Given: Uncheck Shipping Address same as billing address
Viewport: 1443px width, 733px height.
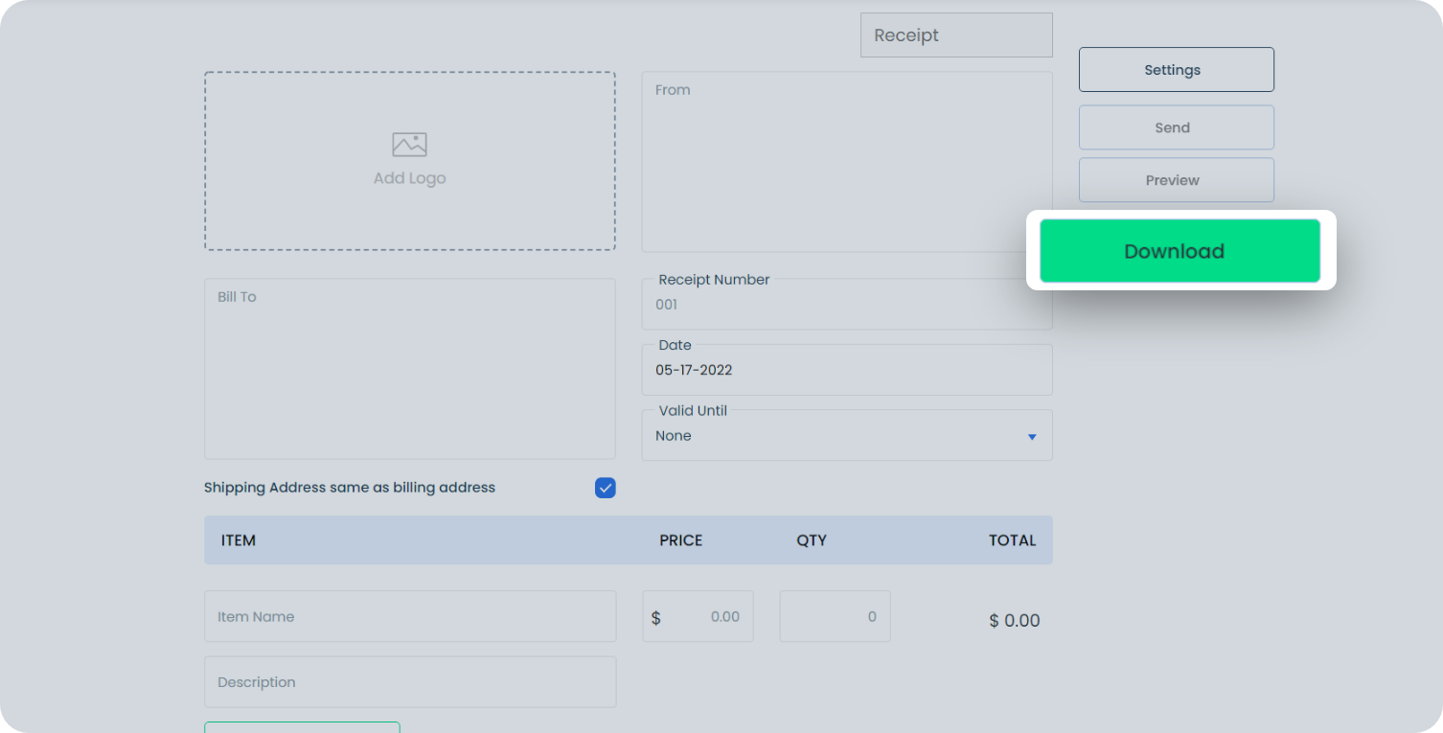Looking at the screenshot, I should [x=605, y=488].
